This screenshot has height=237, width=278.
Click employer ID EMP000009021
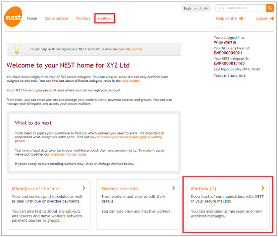coord(228,53)
